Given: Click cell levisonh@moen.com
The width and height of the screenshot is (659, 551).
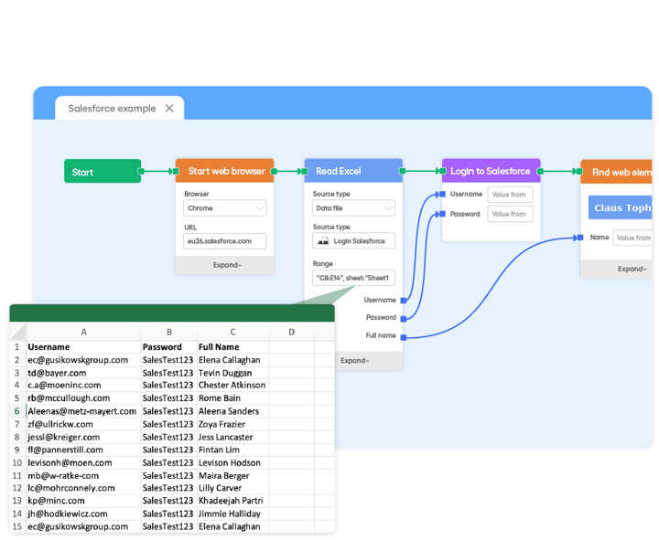Looking at the screenshot, I should click(83, 463).
